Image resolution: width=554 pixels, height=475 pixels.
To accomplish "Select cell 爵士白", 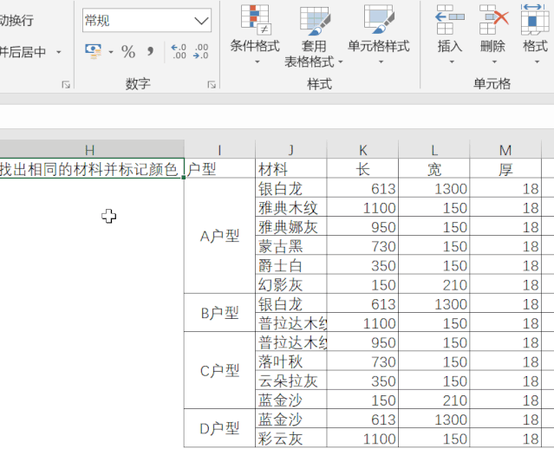I will click(291, 265).
